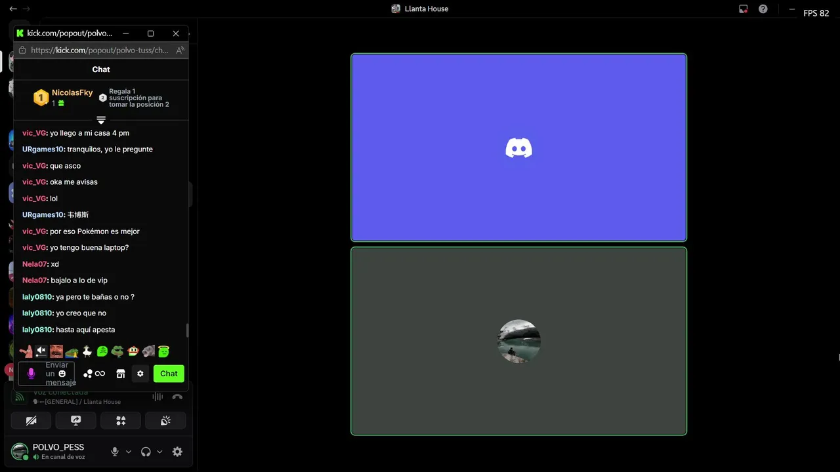Click the lock site info icon

pos(22,50)
